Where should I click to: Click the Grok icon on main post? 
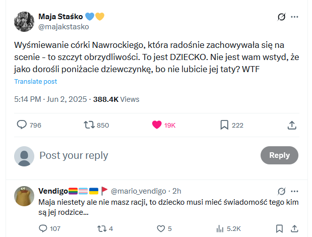282,17
